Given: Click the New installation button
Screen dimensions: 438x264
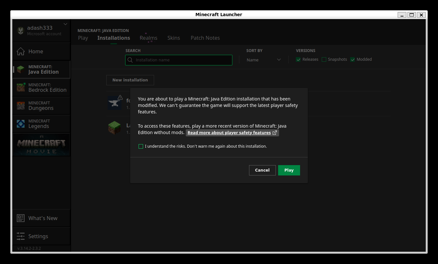Looking at the screenshot, I should tap(130, 80).
